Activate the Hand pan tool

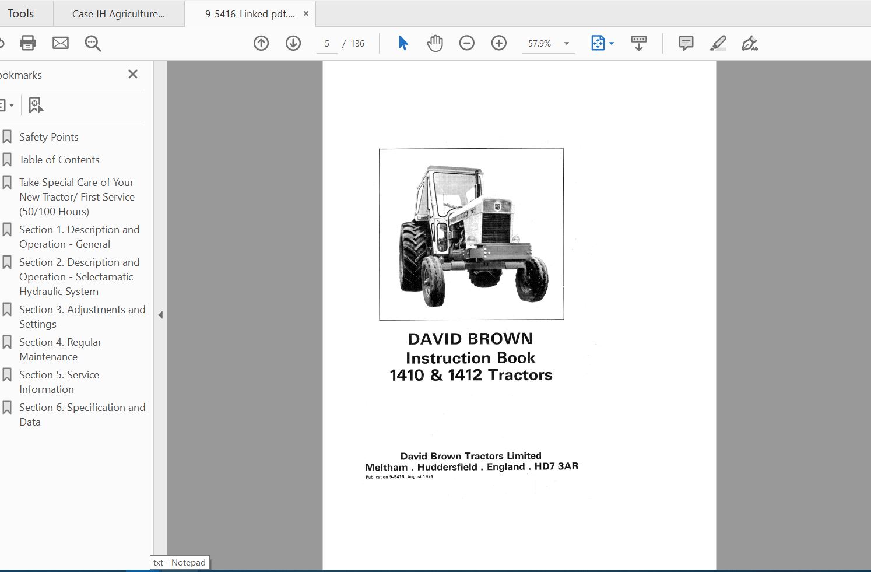tap(435, 43)
